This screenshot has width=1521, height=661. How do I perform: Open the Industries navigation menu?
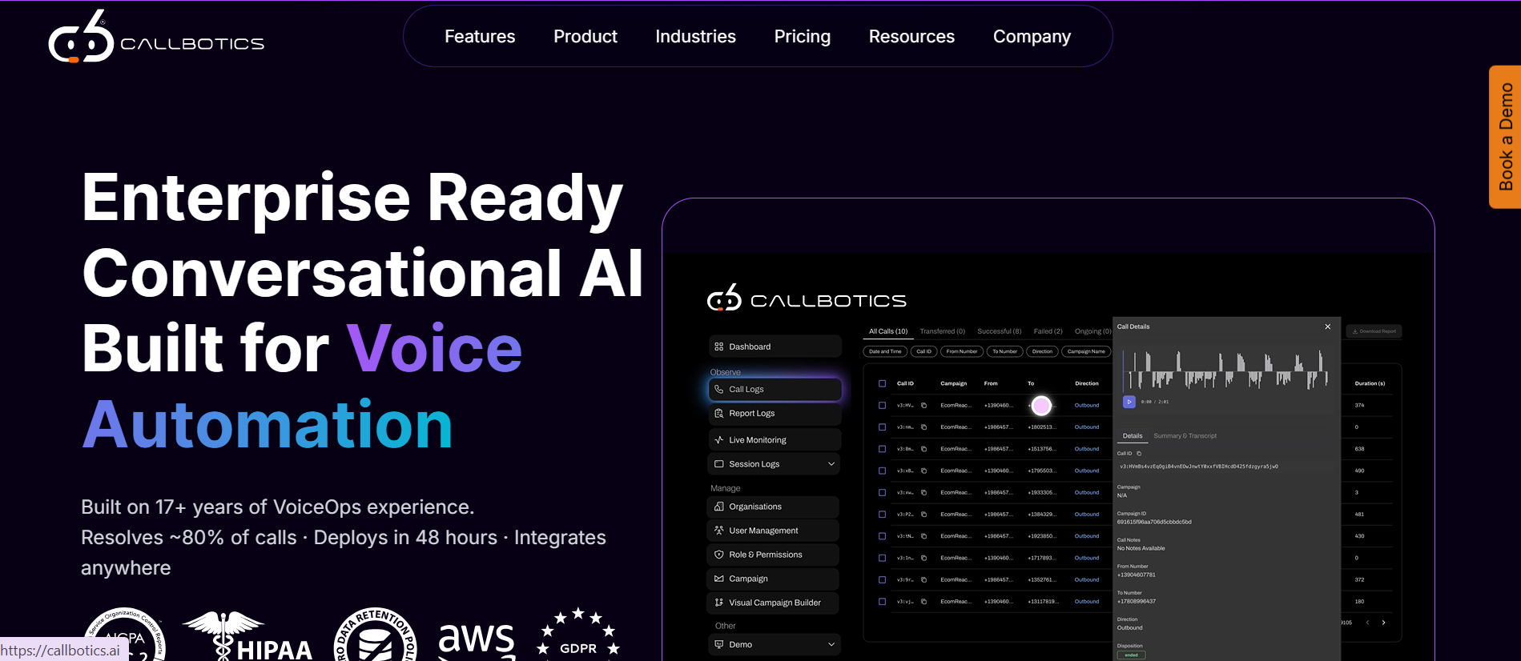coord(695,37)
